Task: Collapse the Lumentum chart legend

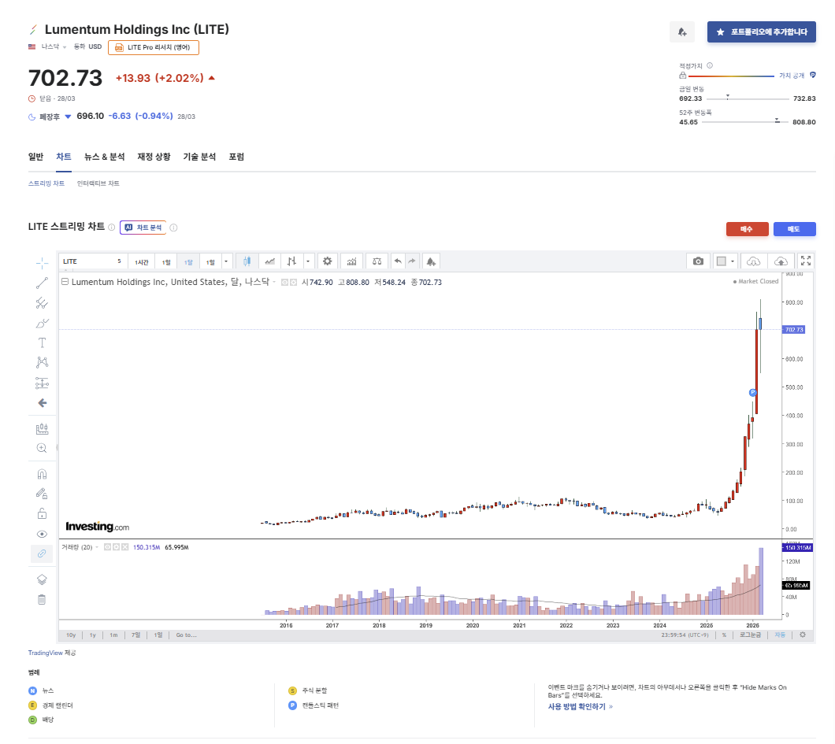Action: tap(65, 282)
